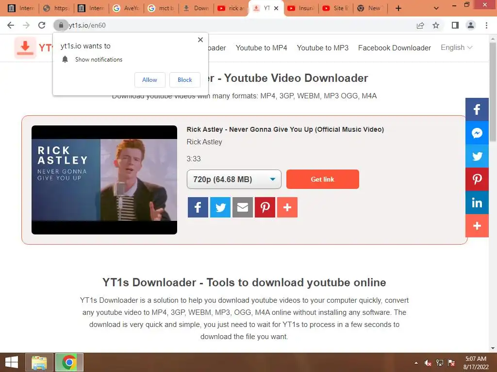Click the muted volume icon in the system tray

click(x=428, y=363)
